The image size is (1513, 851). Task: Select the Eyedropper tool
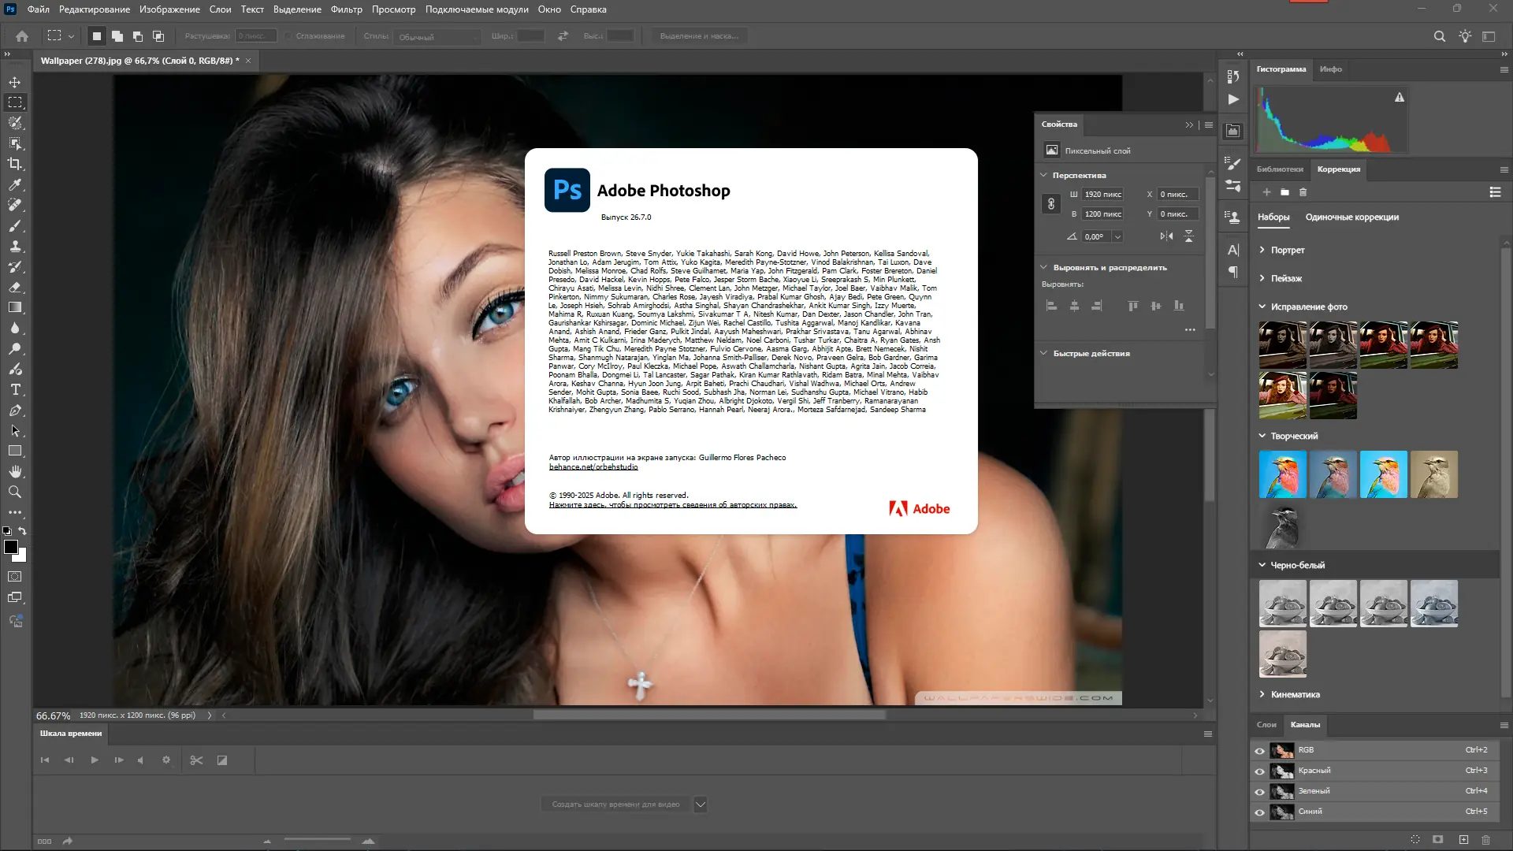[15, 184]
